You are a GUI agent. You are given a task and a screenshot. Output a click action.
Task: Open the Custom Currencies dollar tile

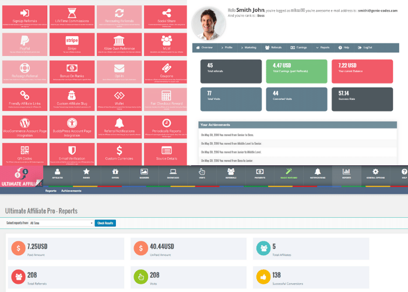(119, 154)
